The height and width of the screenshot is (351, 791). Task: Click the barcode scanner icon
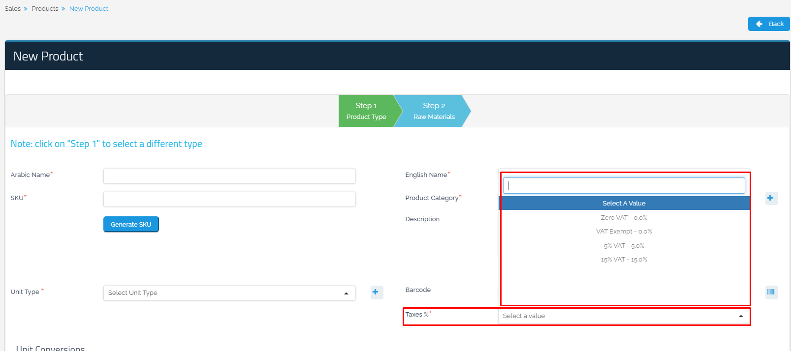pyautogui.click(x=771, y=292)
